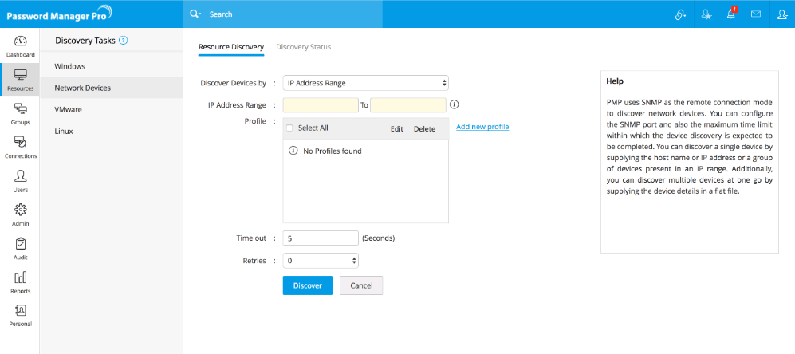Click the Add new profile link

(482, 127)
